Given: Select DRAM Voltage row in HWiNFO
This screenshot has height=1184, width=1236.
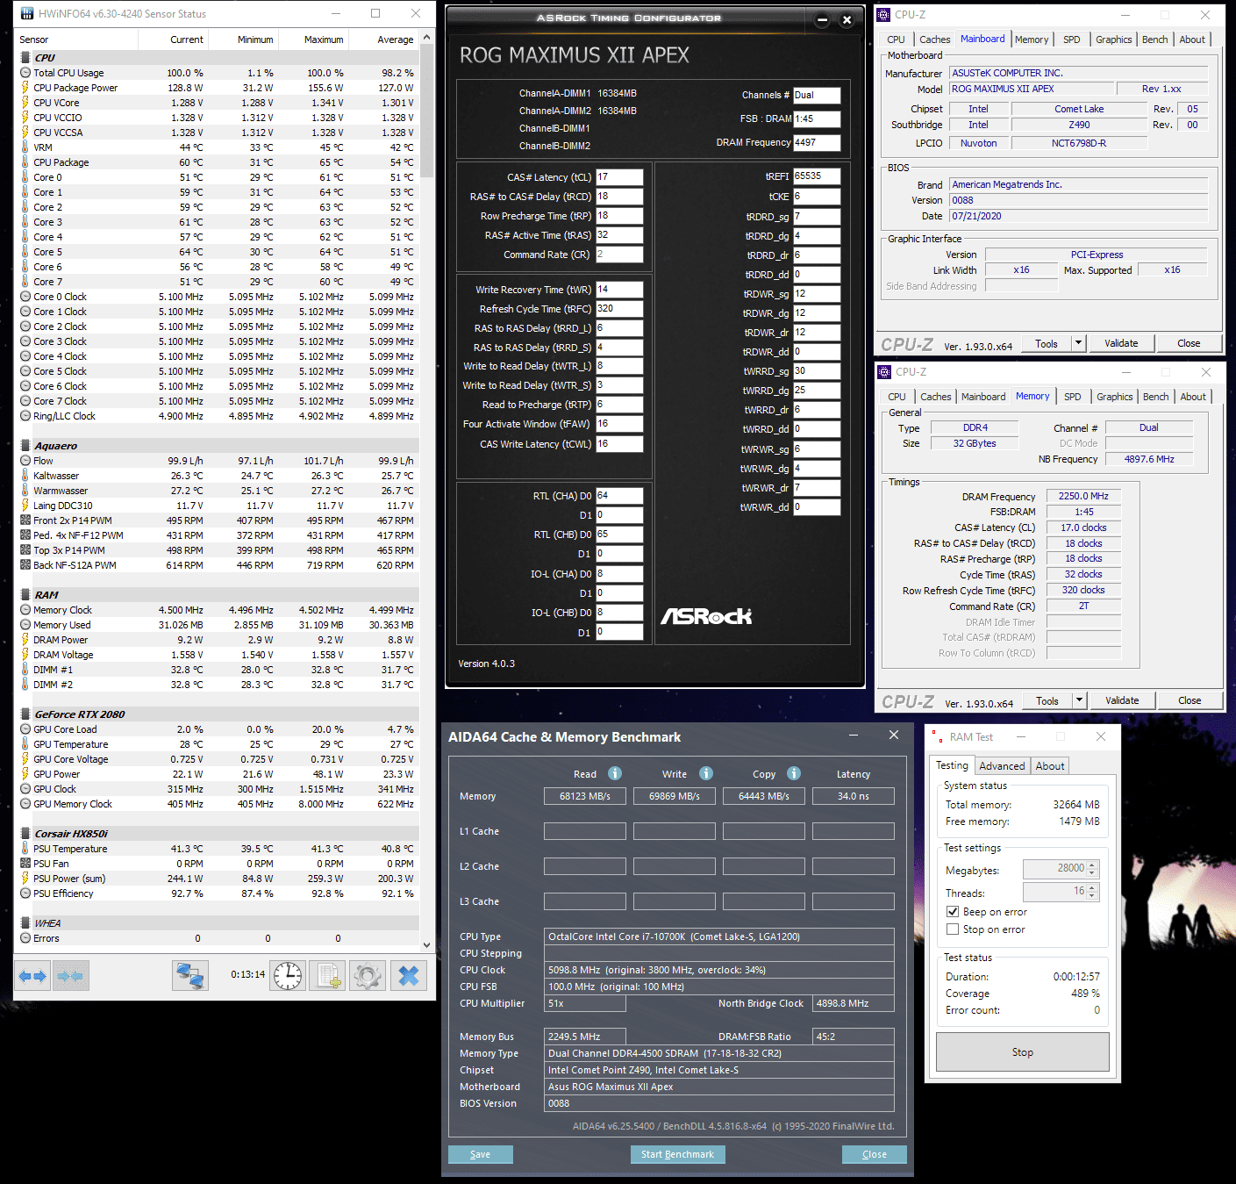Looking at the screenshot, I should [x=217, y=655].
